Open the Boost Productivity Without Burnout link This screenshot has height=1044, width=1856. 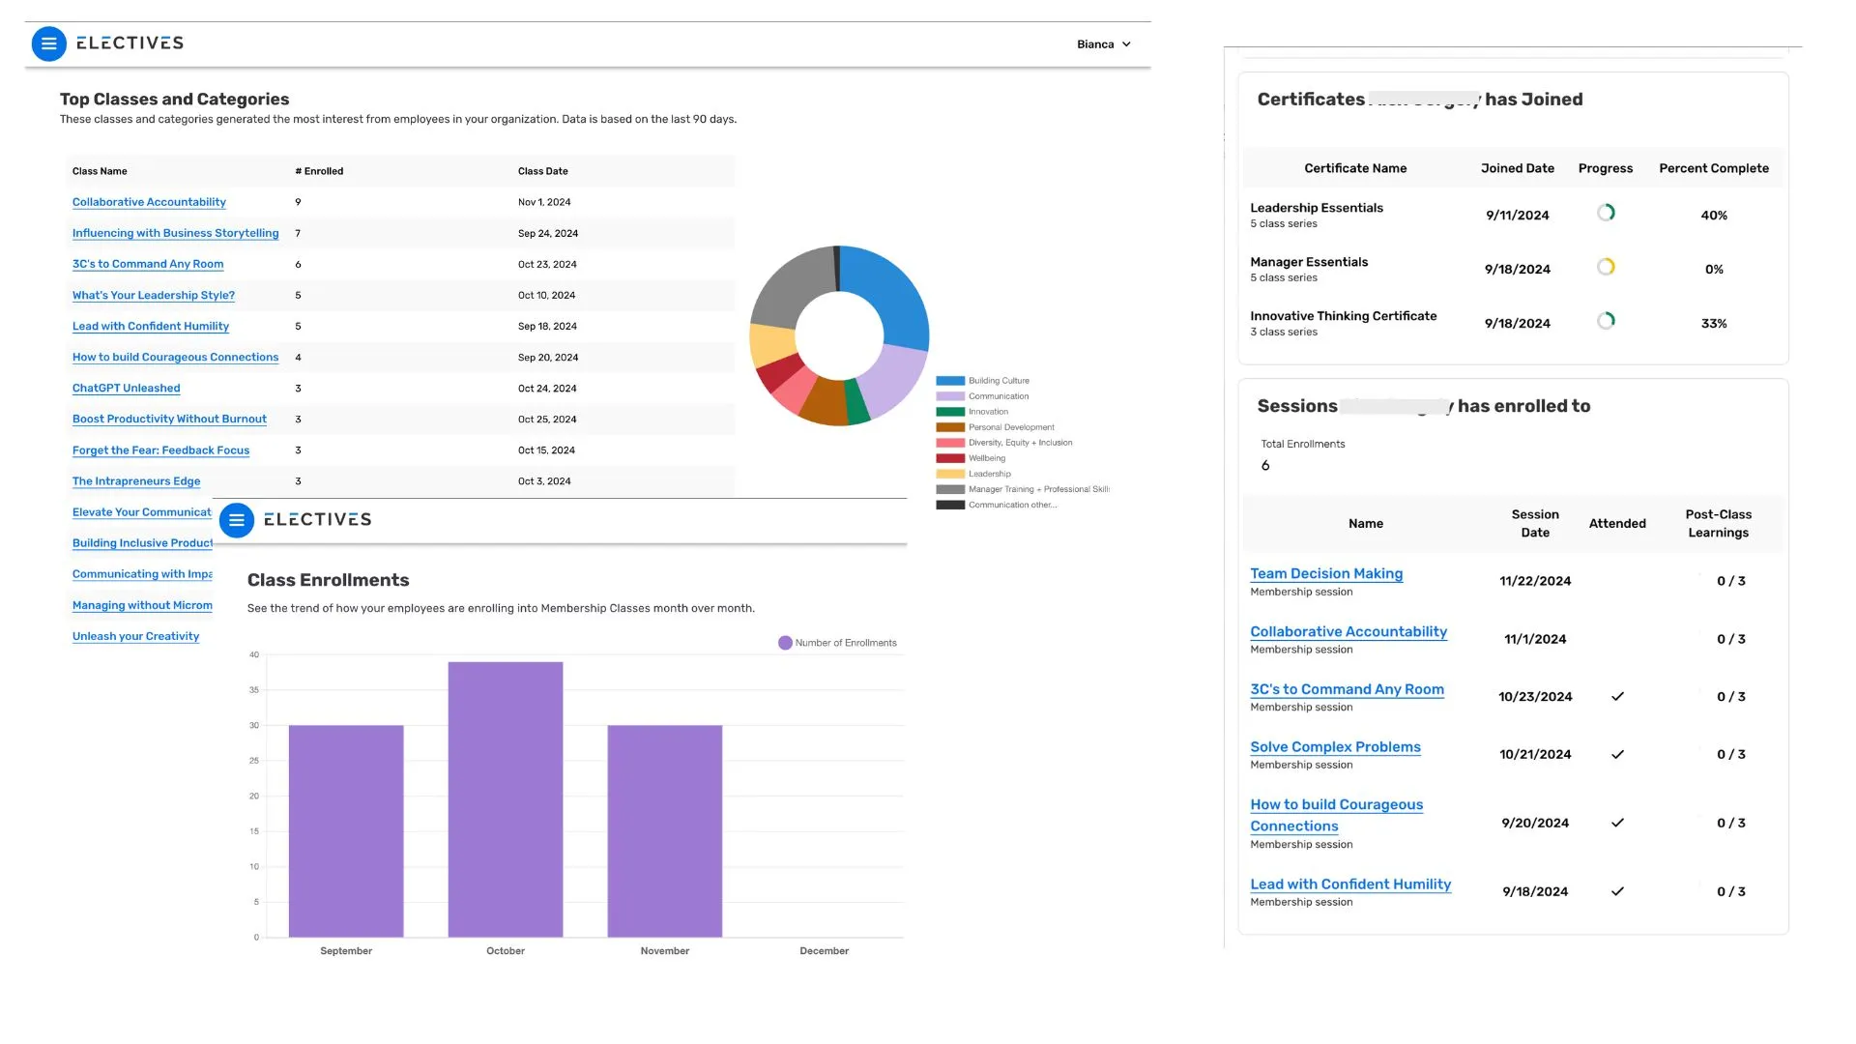[169, 419]
